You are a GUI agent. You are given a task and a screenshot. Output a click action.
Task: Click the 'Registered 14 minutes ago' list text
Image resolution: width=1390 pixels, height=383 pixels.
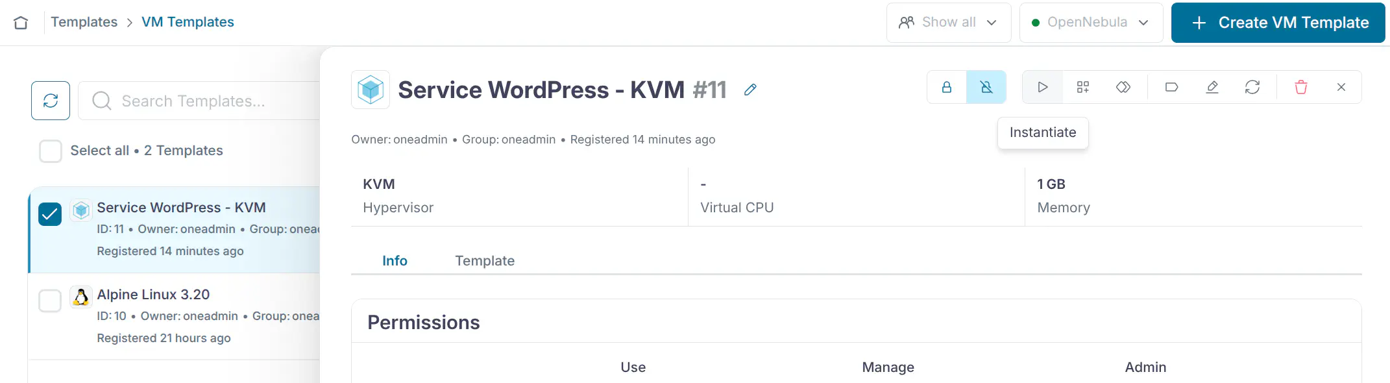[170, 251]
